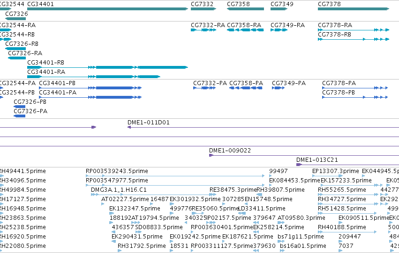Screen dimensions: 399x253
Task: Select BAC clone DME1-009O22
Action: pyautogui.click(x=304, y=155)
